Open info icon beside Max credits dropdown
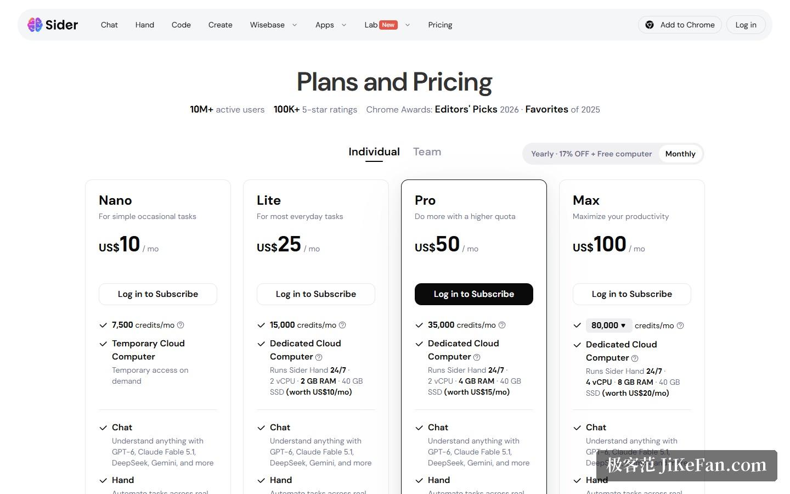Image resolution: width=790 pixels, height=494 pixels. [x=680, y=325]
